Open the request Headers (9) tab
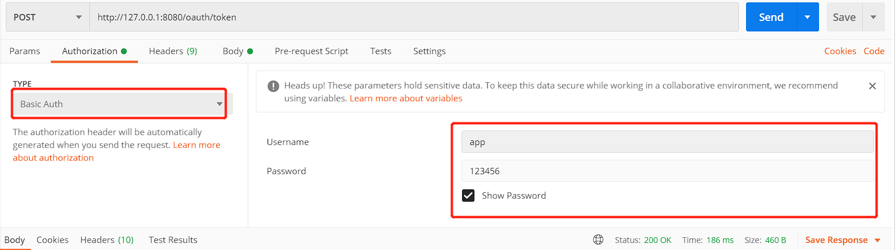Image resolution: width=895 pixels, height=250 pixels. pyautogui.click(x=173, y=51)
